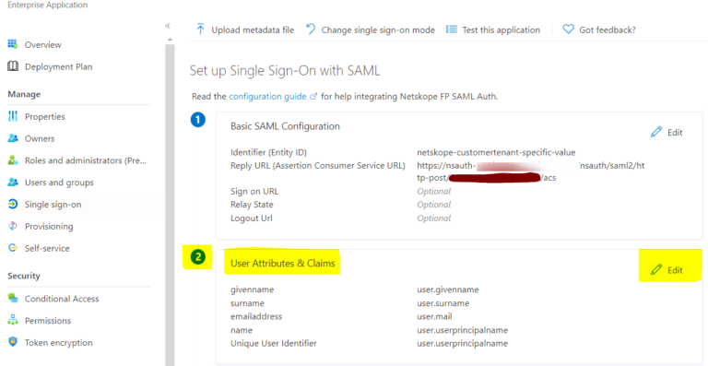Click the Set up Single Sign-On with SAML title

[285, 71]
